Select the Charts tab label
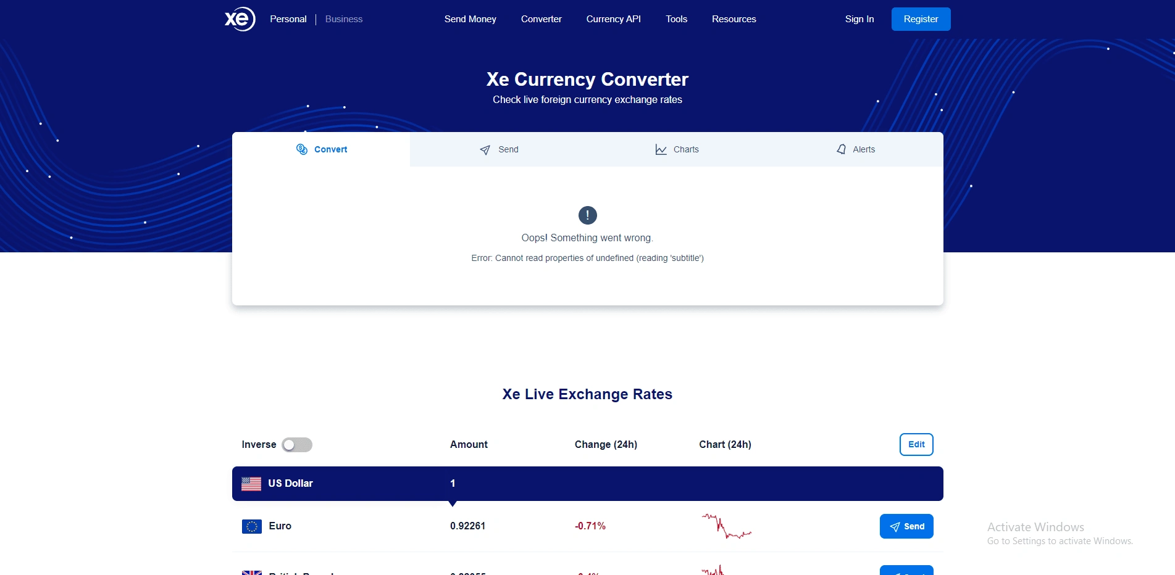 686,149
